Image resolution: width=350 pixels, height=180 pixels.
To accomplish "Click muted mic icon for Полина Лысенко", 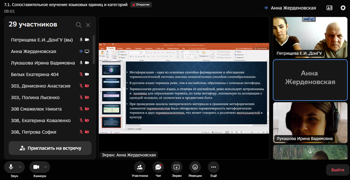I will click(81, 97).
